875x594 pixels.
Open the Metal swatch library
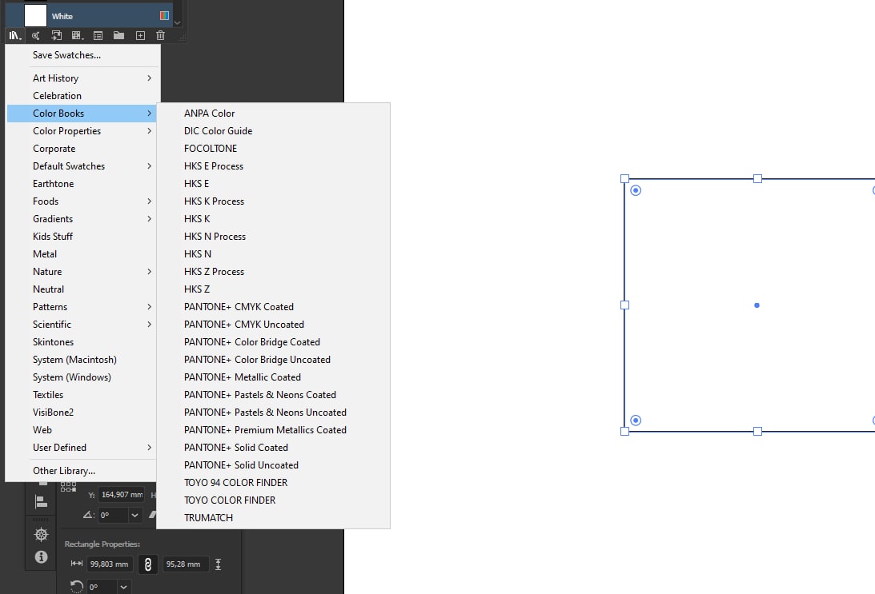tap(82, 254)
